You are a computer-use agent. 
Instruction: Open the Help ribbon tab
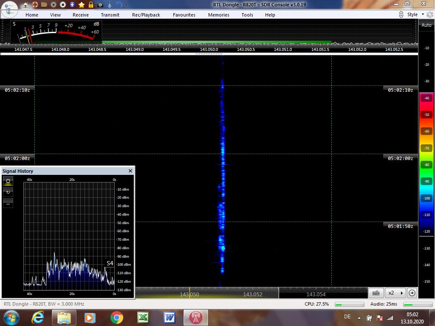(270, 15)
